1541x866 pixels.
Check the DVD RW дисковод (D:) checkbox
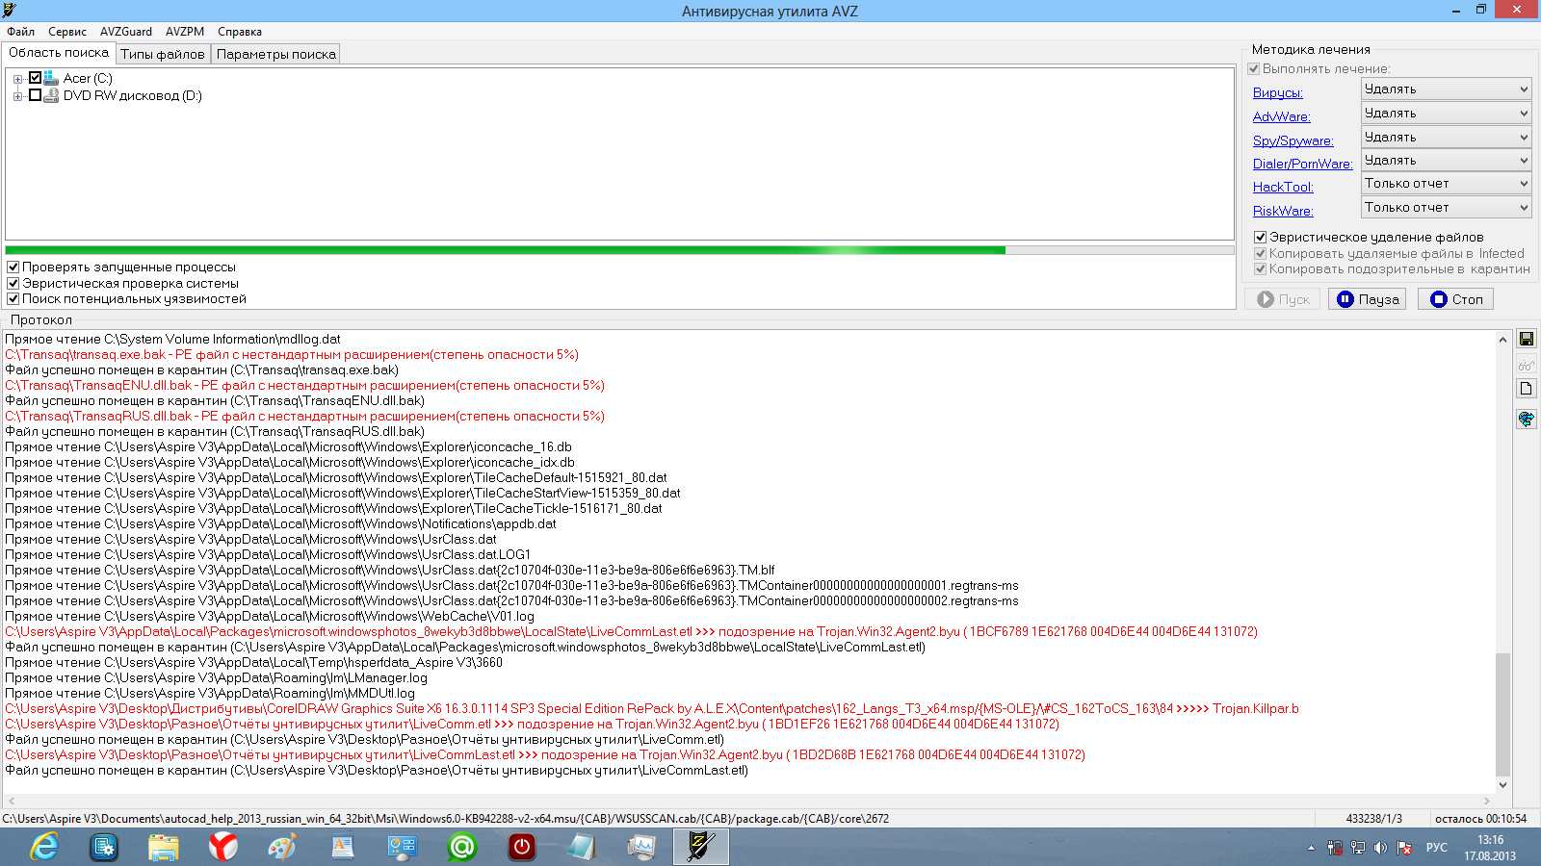[x=36, y=95]
